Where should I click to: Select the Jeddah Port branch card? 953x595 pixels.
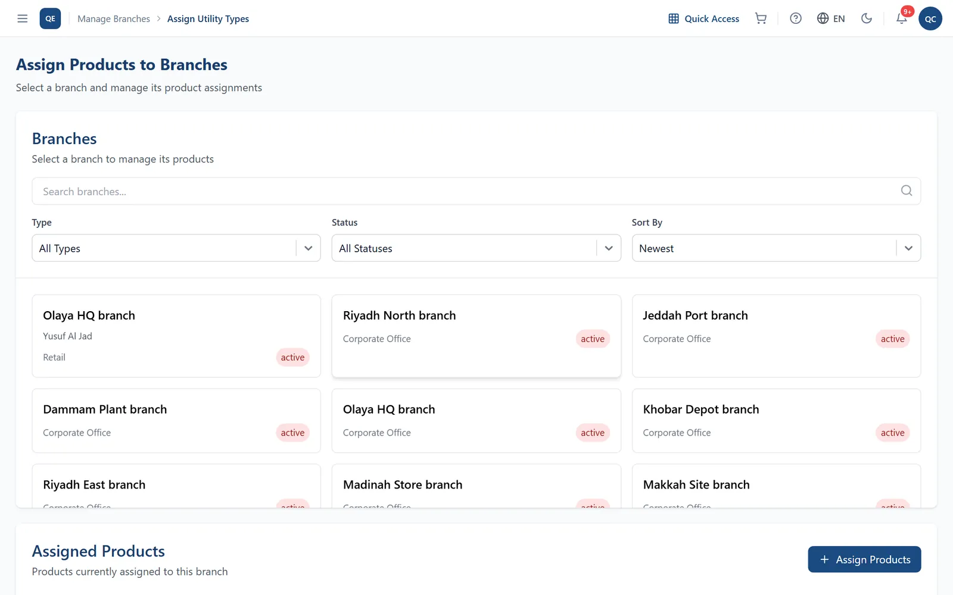pos(776,336)
